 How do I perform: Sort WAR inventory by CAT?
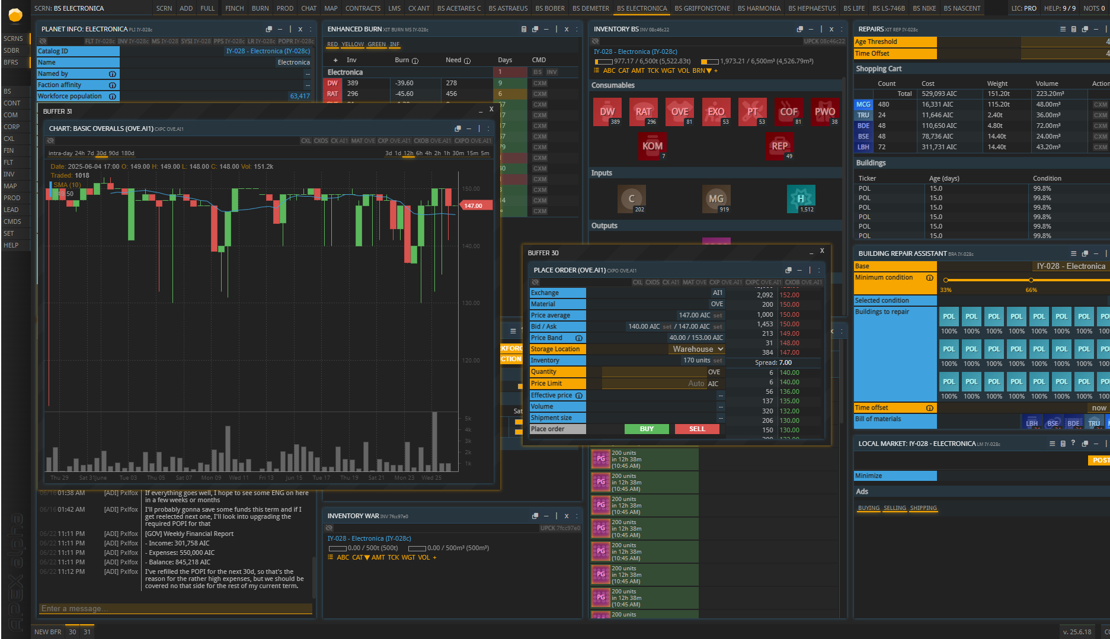360,557
